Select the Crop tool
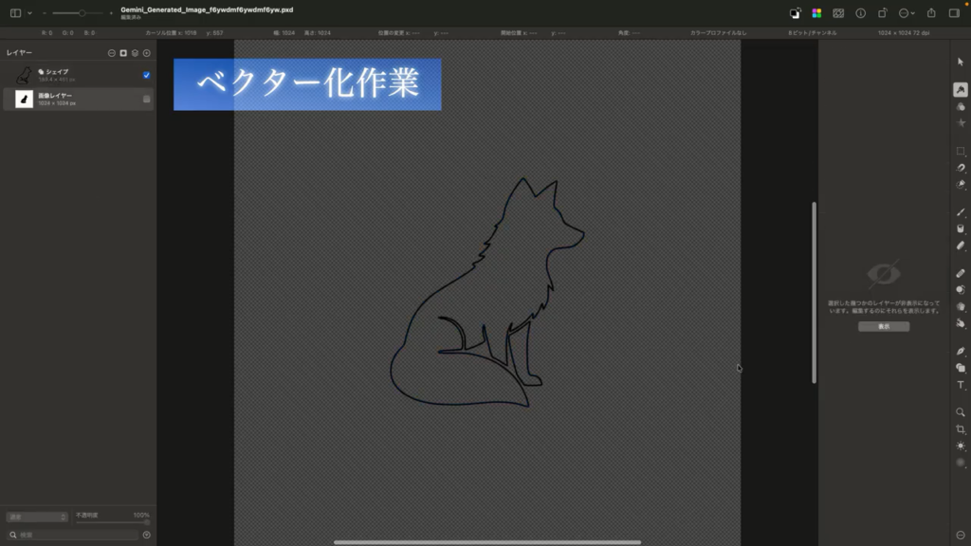The height and width of the screenshot is (546, 971). coord(961,429)
